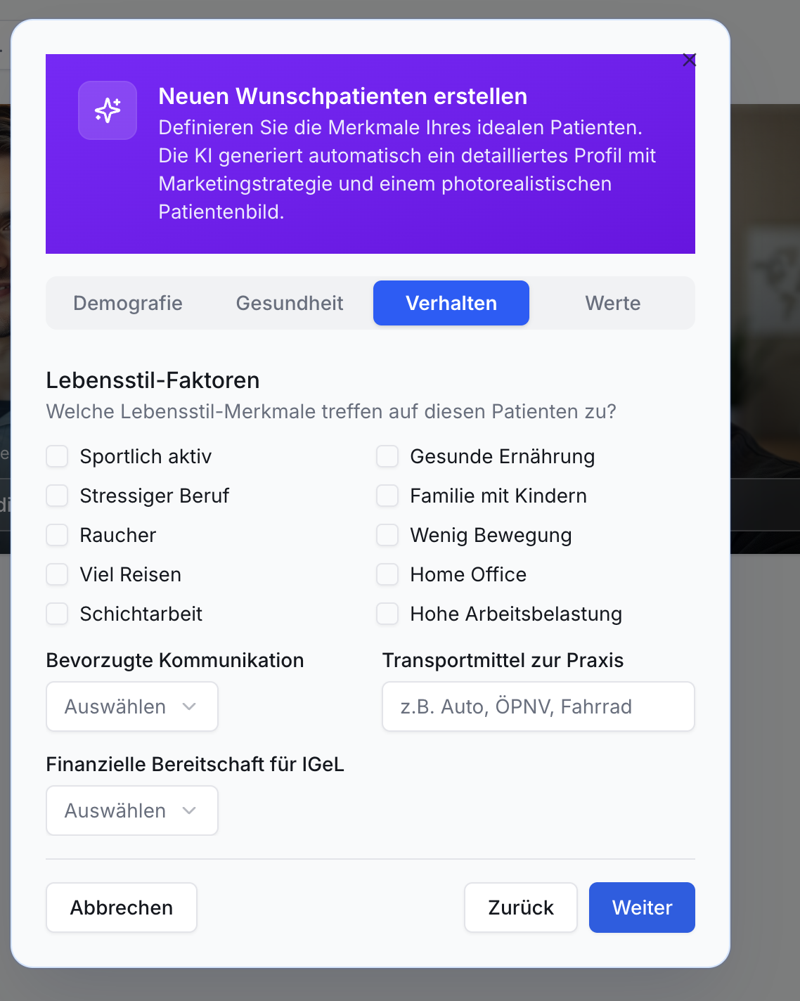The height and width of the screenshot is (1001, 800).
Task: Switch to the Gesundheit tab
Action: 290,303
